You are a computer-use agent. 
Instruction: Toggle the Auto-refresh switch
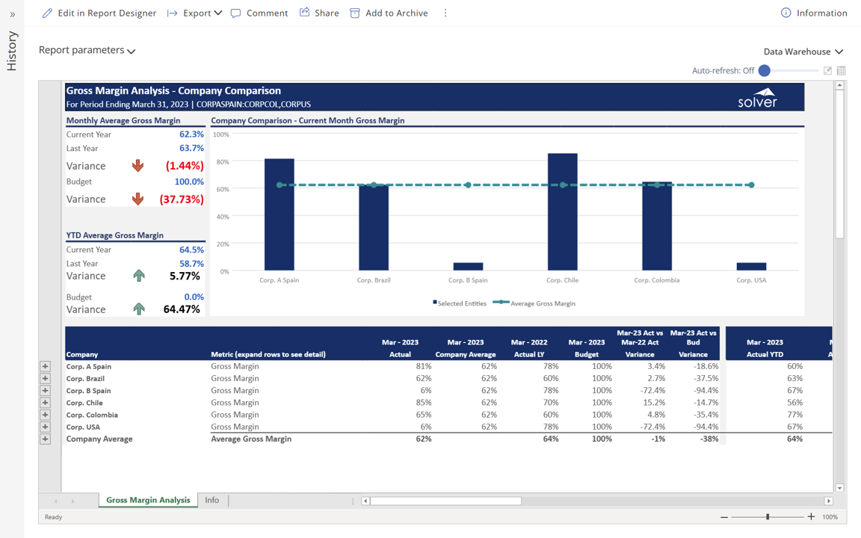(x=765, y=71)
